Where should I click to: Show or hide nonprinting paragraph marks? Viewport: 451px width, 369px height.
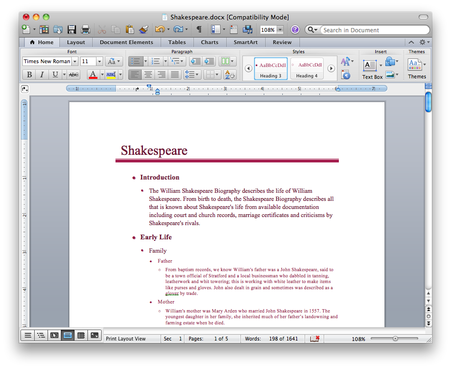tap(199, 29)
